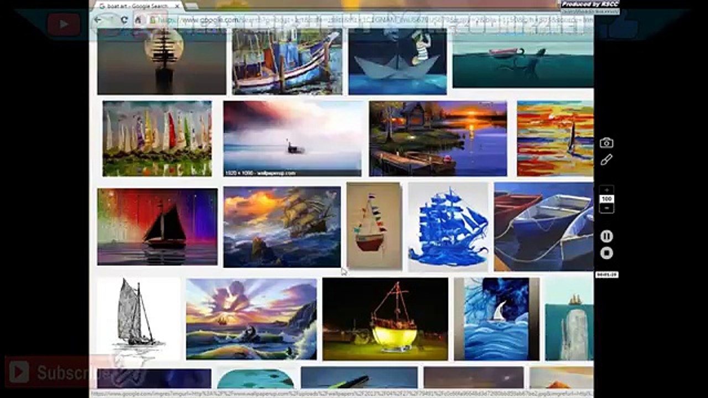708x398 pixels.
Task: Open the white whale with ship image
Action: tap(569, 319)
